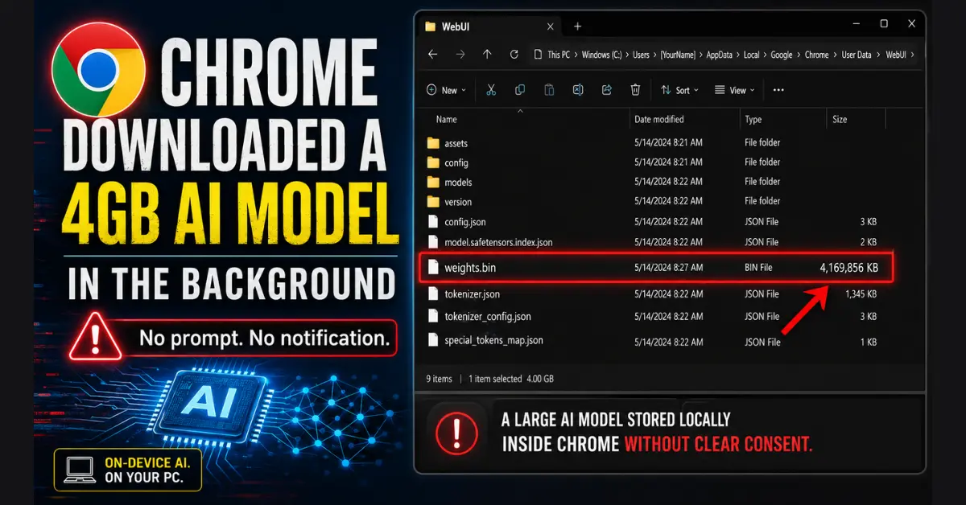Image resolution: width=966 pixels, height=505 pixels.
Task: Click the folder icon beside version
Action: (433, 202)
